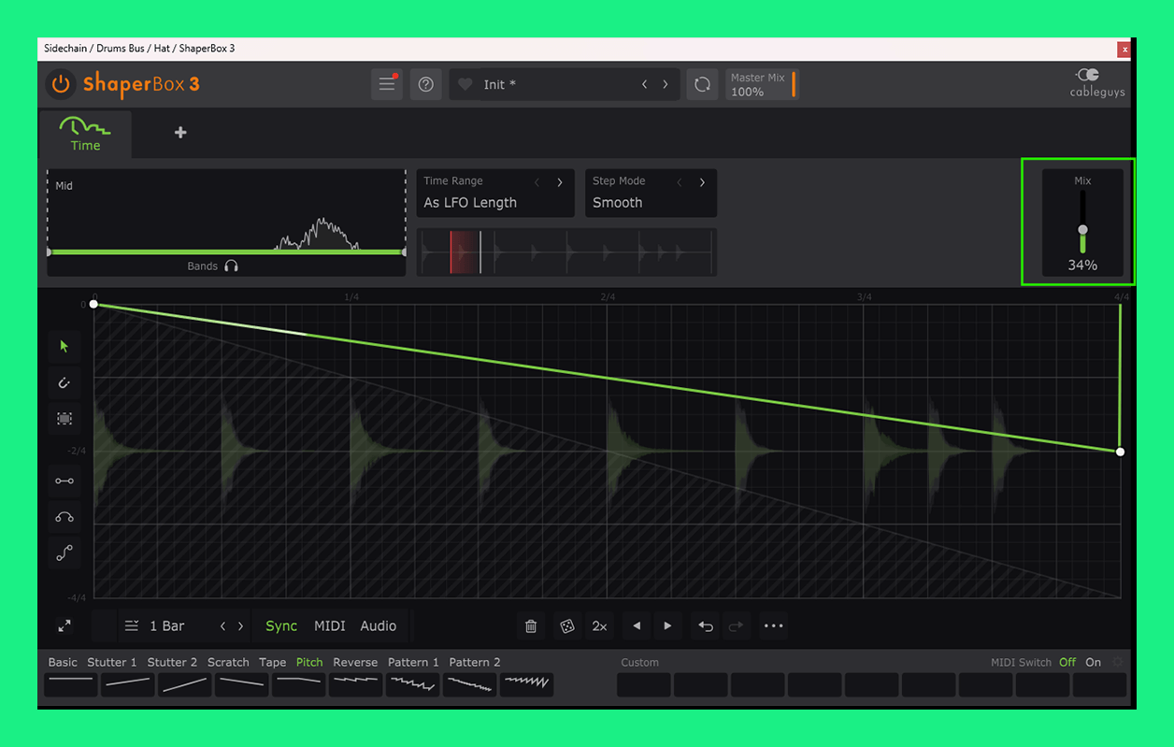
Task: Toggle Bands headphones solo icon
Action: pos(231,266)
